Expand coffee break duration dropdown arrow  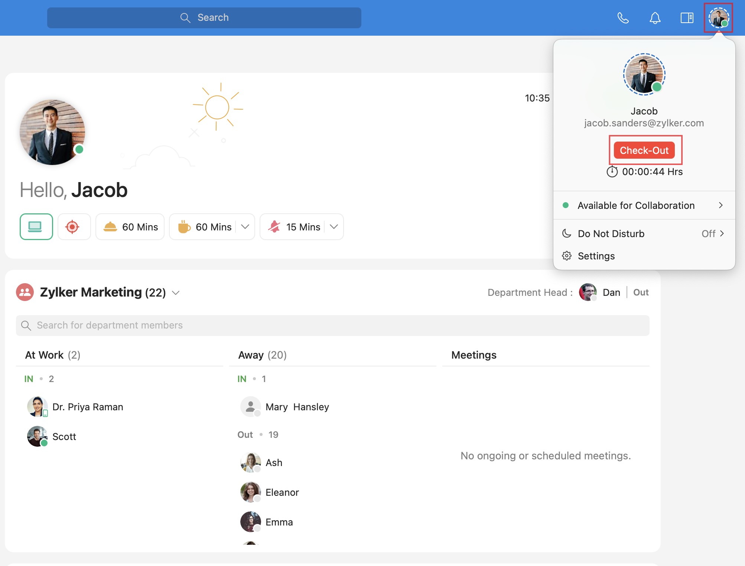[245, 227]
